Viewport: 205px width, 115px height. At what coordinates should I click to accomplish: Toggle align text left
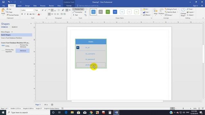pyautogui.click(x=49, y=14)
